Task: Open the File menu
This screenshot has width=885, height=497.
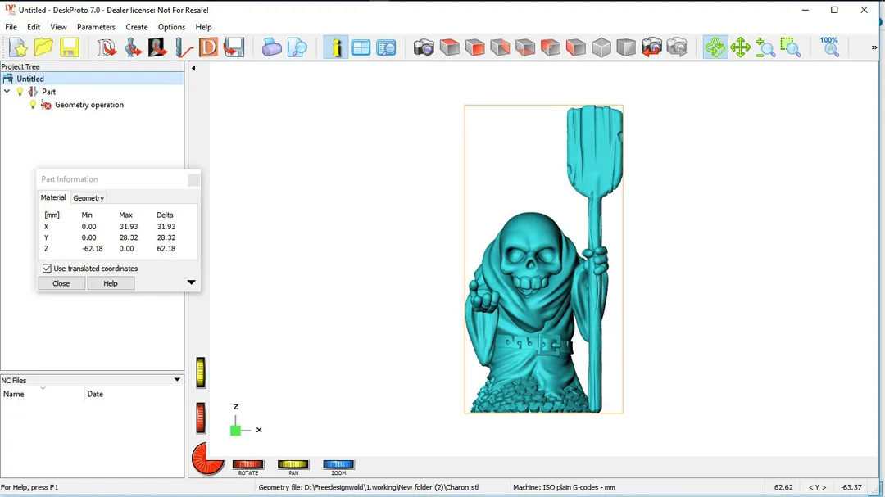Action: point(11,27)
